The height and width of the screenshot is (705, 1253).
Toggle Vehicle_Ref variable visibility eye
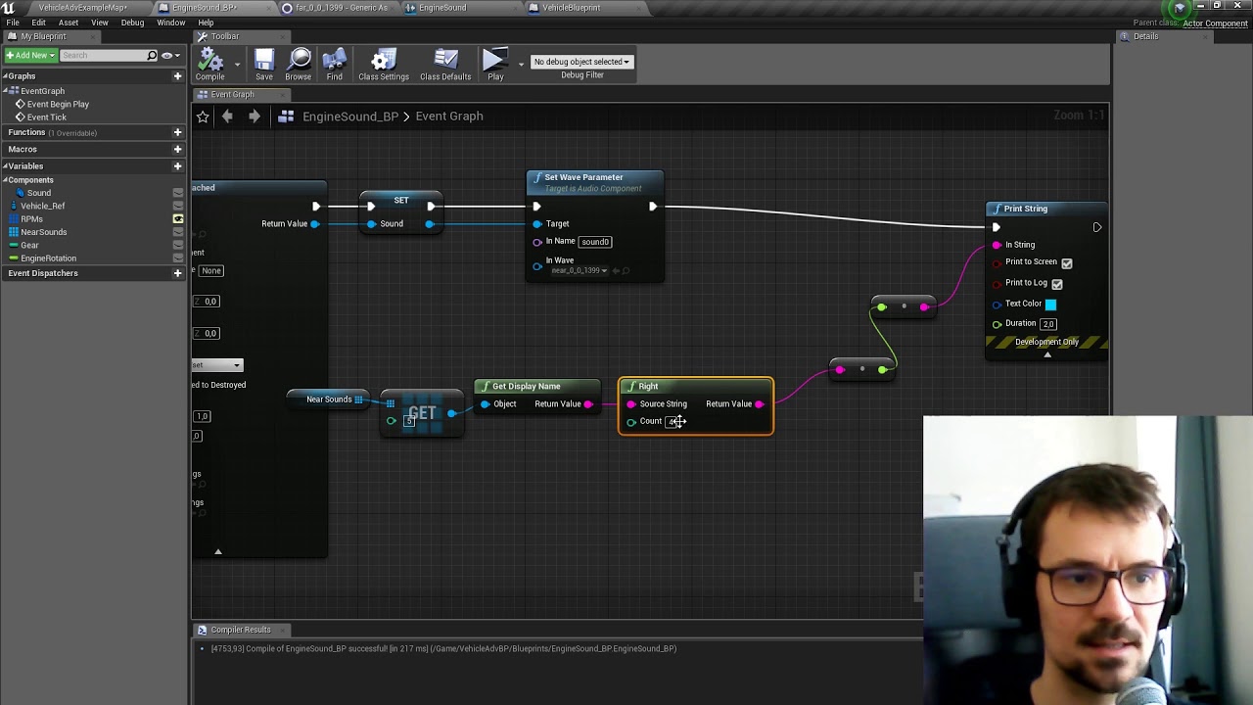pyautogui.click(x=177, y=206)
